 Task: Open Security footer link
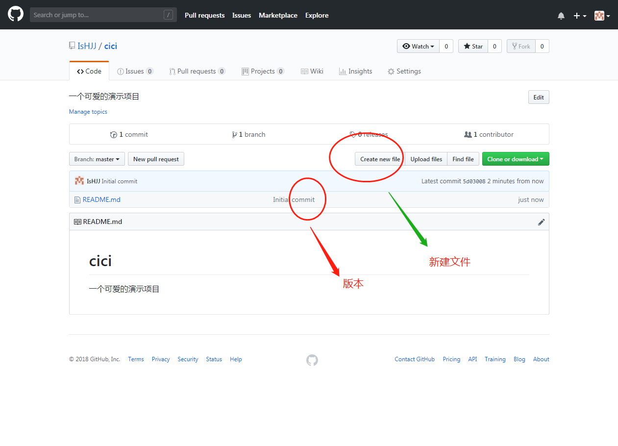click(188, 359)
